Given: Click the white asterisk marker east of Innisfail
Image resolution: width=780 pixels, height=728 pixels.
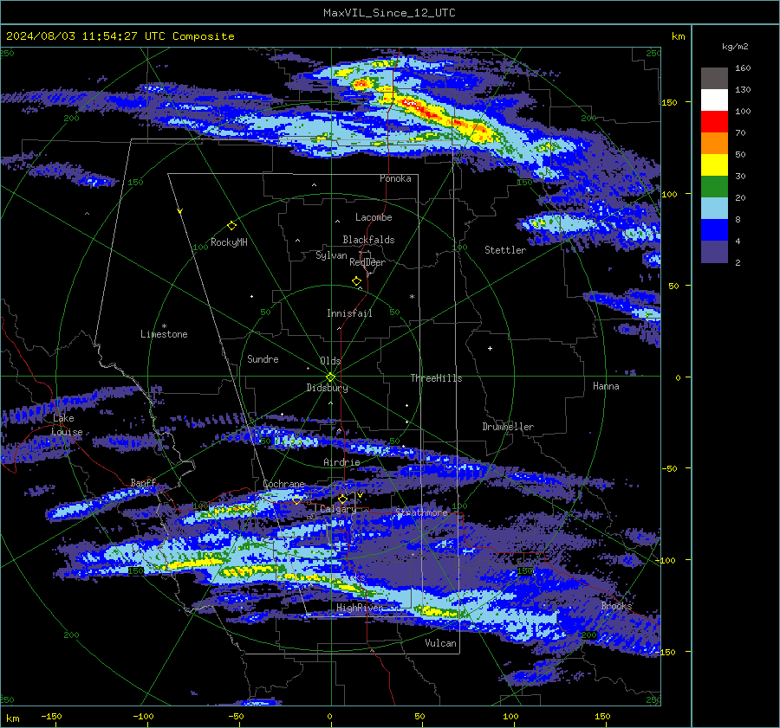Looking at the screenshot, I should (412, 297).
